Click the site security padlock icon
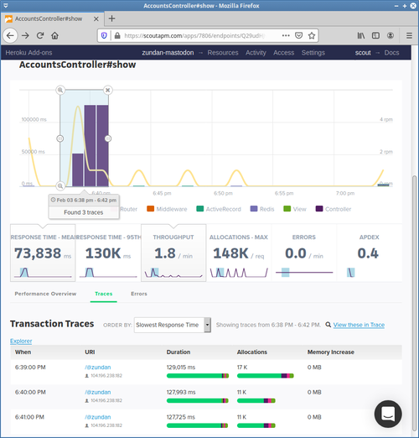Image resolution: width=419 pixels, height=438 pixels. coord(117,35)
